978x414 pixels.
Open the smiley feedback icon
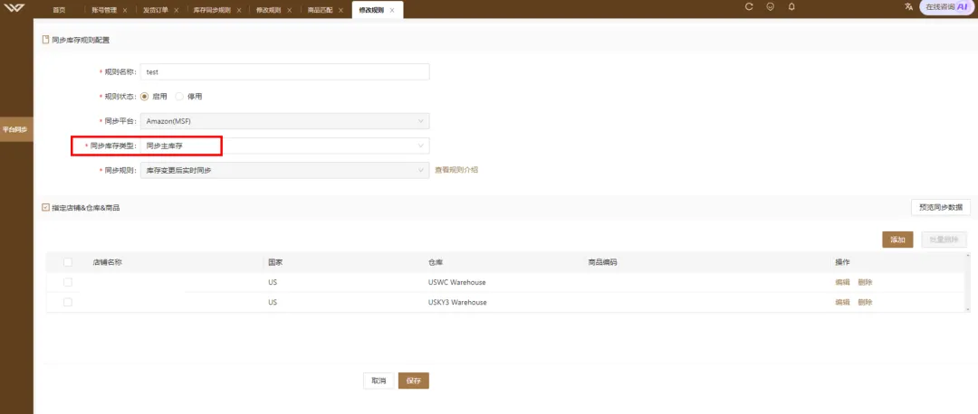pos(771,7)
